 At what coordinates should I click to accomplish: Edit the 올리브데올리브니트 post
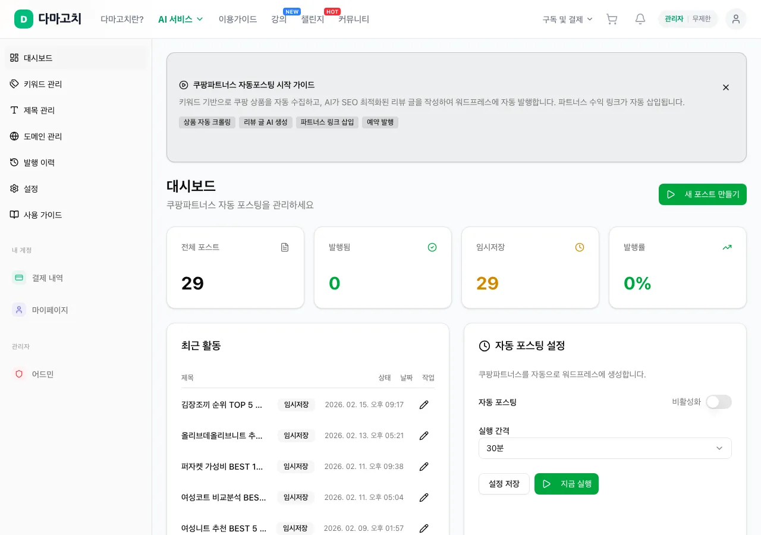(424, 436)
